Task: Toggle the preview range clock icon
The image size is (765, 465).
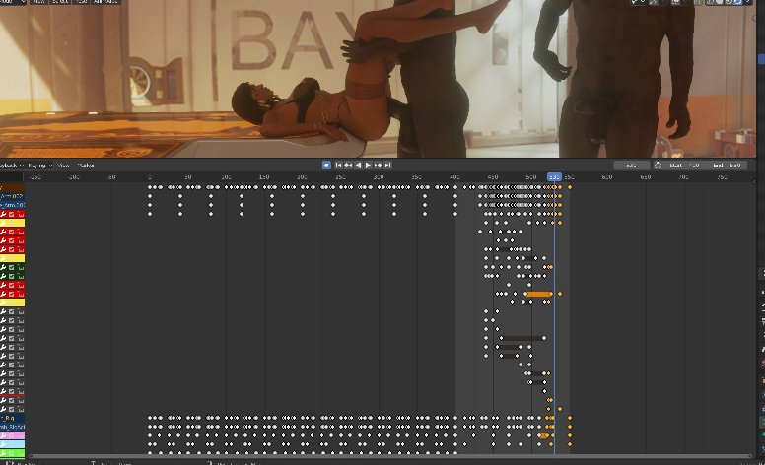Action: click(x=658, y=166)
